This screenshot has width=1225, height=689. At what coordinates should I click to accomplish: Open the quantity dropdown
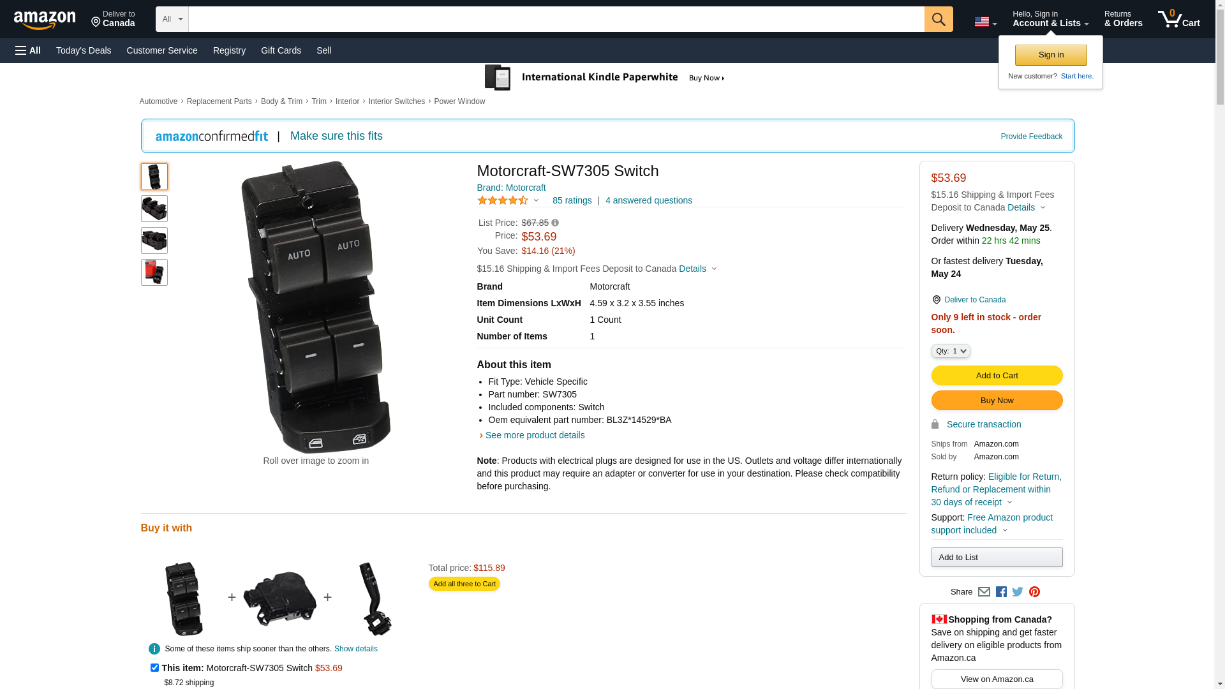[x=951, y=351]
